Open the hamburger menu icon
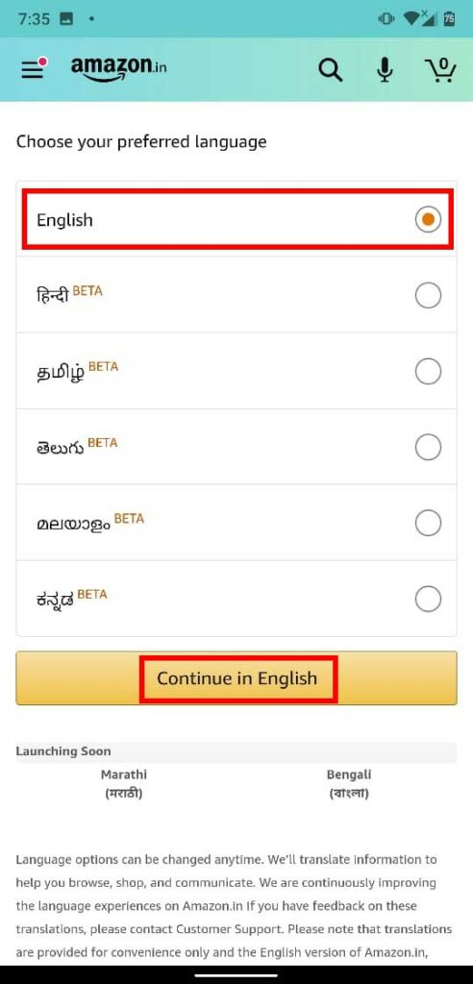This screenshot has width=473, height=984. pos(34,69)
